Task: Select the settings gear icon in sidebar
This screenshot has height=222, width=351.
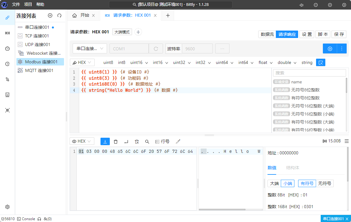Action: pyautogui.click(x=7, y=207)
